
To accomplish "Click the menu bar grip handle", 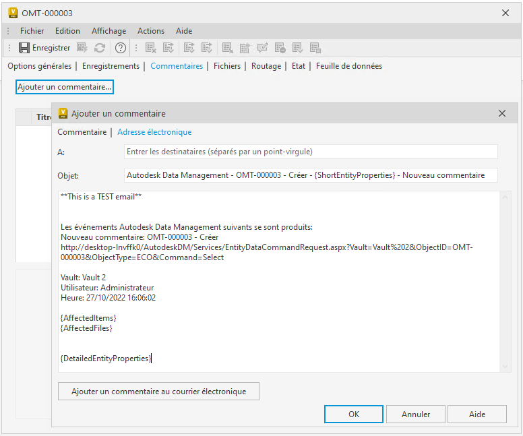I will tap(8, 31).
